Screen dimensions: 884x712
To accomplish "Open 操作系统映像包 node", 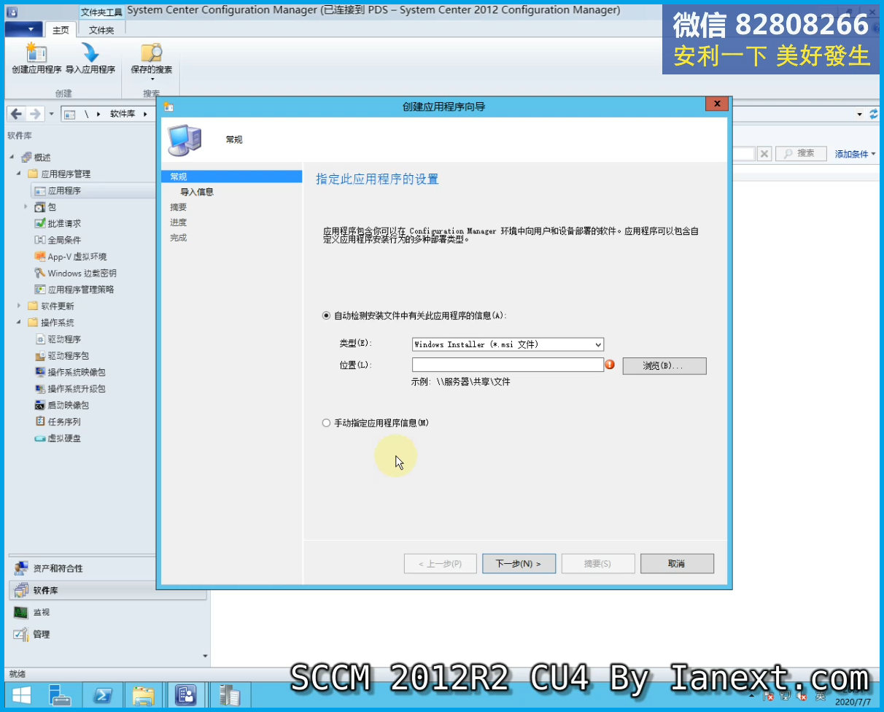I will (77, 372).
